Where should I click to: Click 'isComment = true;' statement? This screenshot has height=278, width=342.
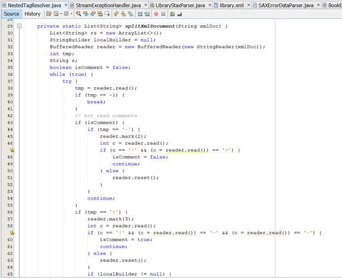pos(126,240)
